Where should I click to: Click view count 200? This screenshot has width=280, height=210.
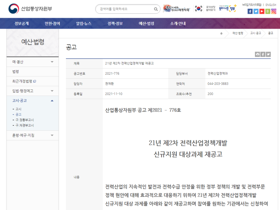tap(210, 94)
